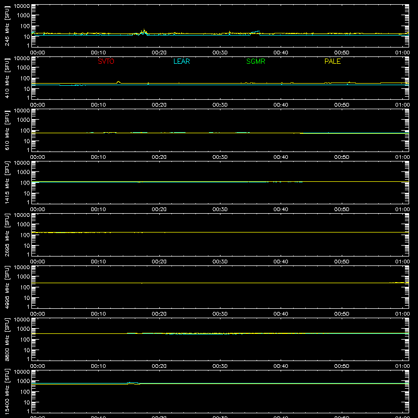This screenshot has height=418, width=418.
Task: Select the 610 MHz [SFU] axis title
Action: (x=7, y=130)
